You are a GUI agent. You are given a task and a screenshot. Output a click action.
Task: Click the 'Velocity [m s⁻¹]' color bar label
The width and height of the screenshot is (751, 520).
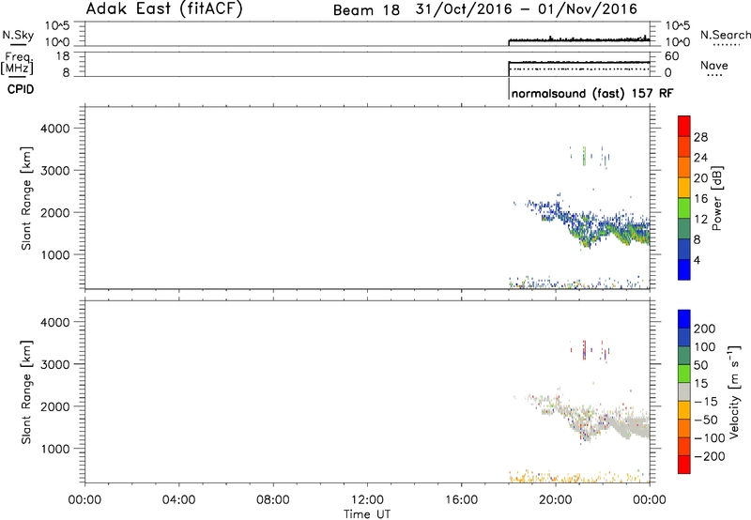tap(734, 391)
